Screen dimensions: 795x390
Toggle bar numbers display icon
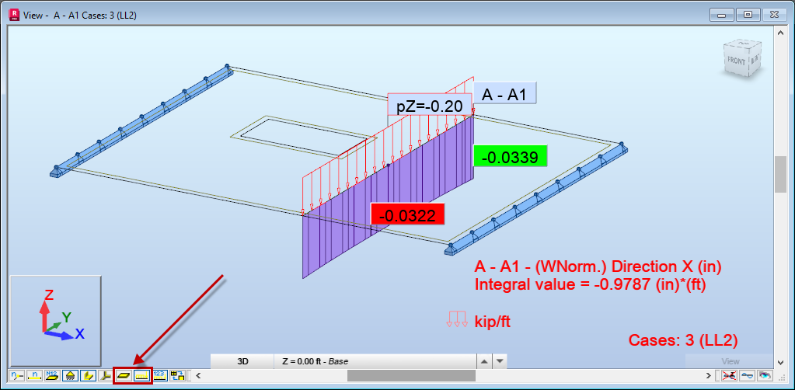pos(34,376)
